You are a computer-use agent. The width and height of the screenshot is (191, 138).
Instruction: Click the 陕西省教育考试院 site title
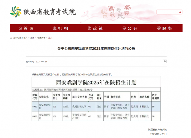50,12
